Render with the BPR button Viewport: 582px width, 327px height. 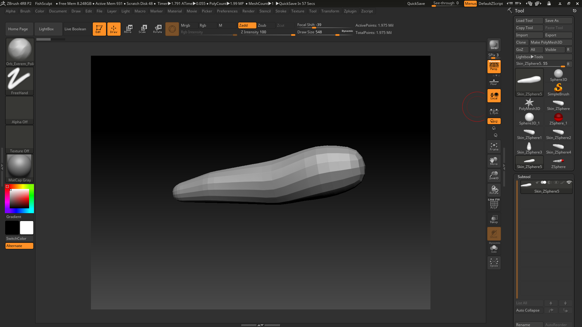pos(494,45)
